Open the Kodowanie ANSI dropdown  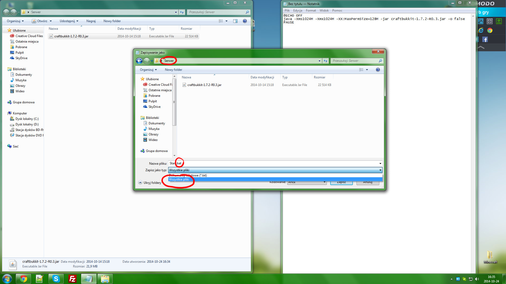tap(307, 182)
